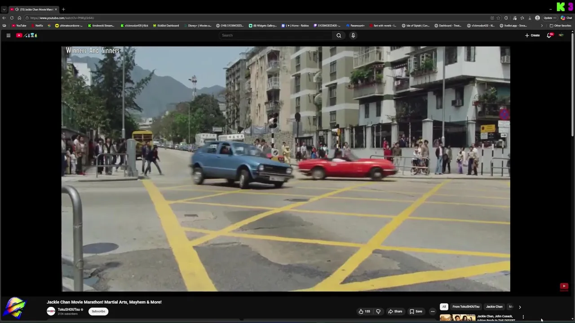Open the YouTube account avatar menu
This screenshot has height=323, width=575.
coord(561,35)
